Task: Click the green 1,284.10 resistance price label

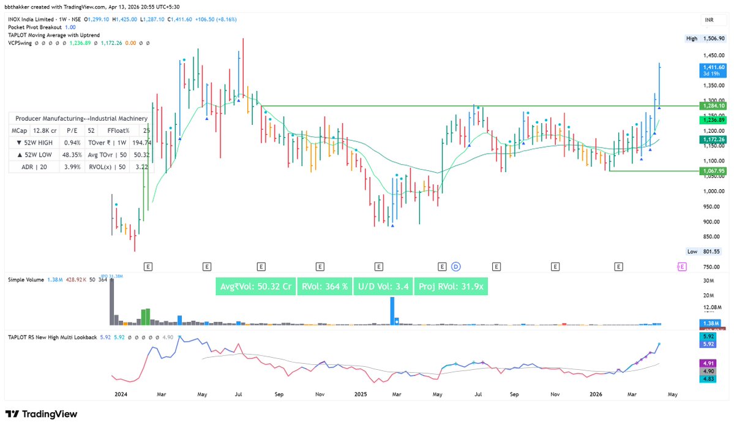Action: click(714, 105)
